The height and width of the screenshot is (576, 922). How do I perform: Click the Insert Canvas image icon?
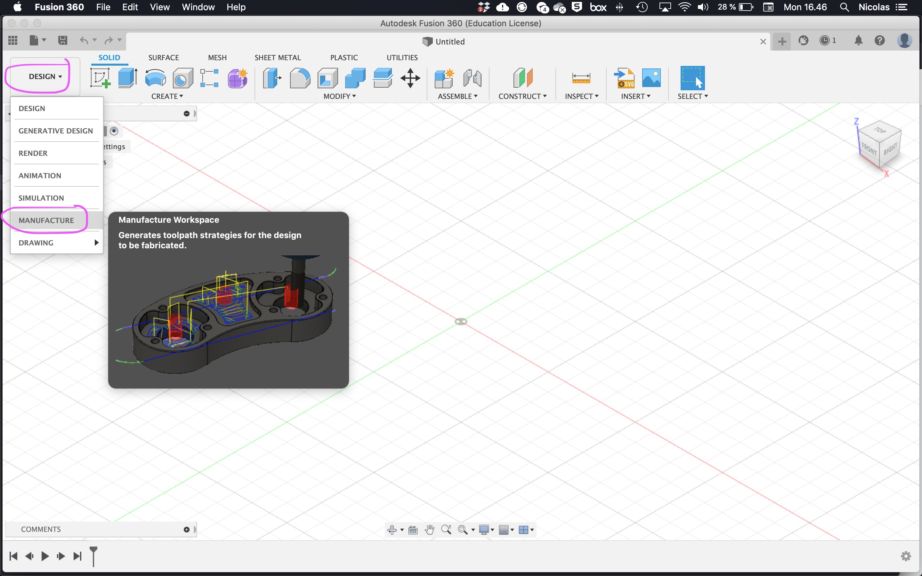[651, 78]
